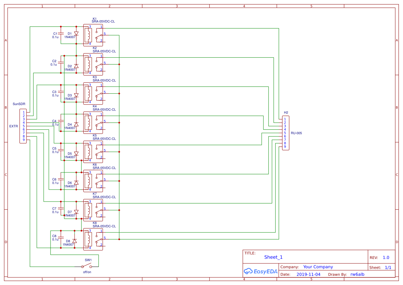Click the D1 1N4007 diode symbol

pyautogui.click(x=76, y=34)
